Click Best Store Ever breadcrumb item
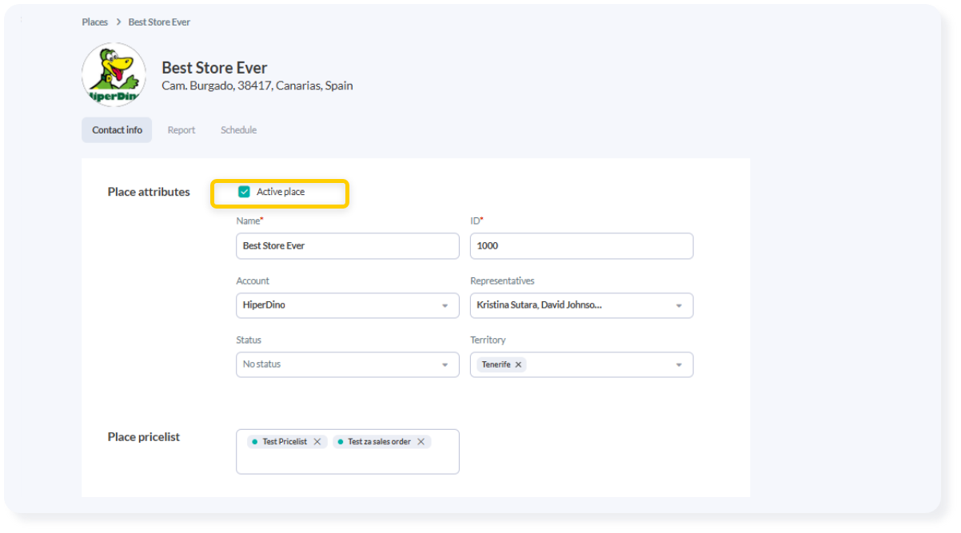This screenshot has width=961, height=533. [159, 22]
